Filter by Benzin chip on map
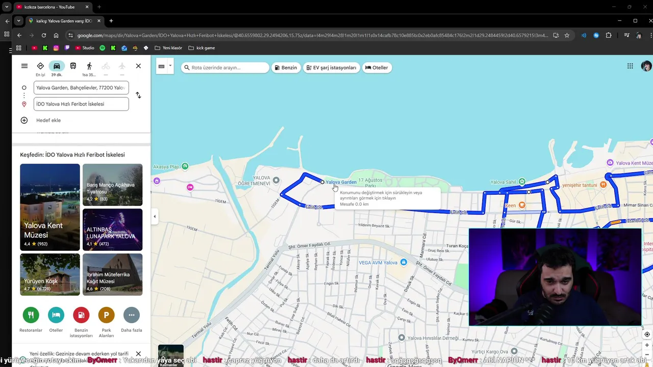This screenshot has height=367, width=653. pos(286,68)
